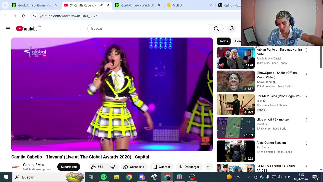Save the video with Guardar
Screen dimensions: 323x182
(x=161, y=167)
